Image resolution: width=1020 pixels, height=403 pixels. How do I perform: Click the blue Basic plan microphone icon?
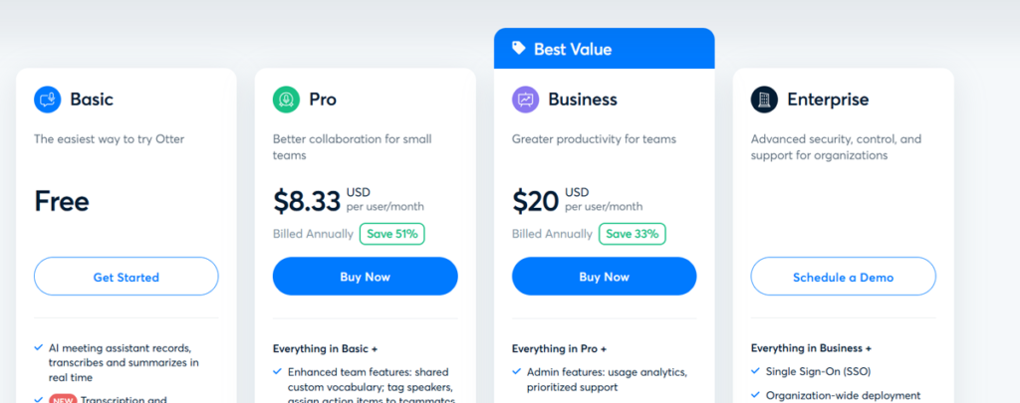[x=48, y=100]
